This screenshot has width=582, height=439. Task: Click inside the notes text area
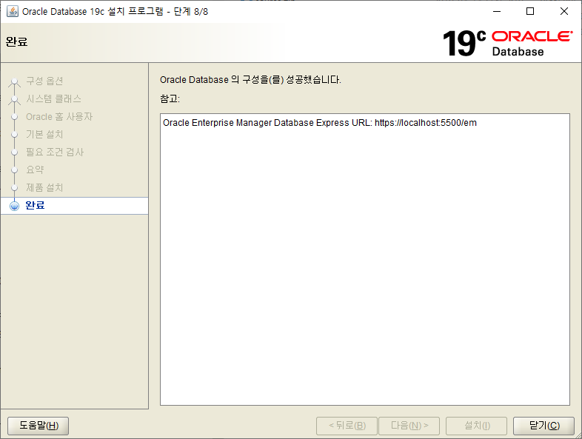[x=365, y=259]
